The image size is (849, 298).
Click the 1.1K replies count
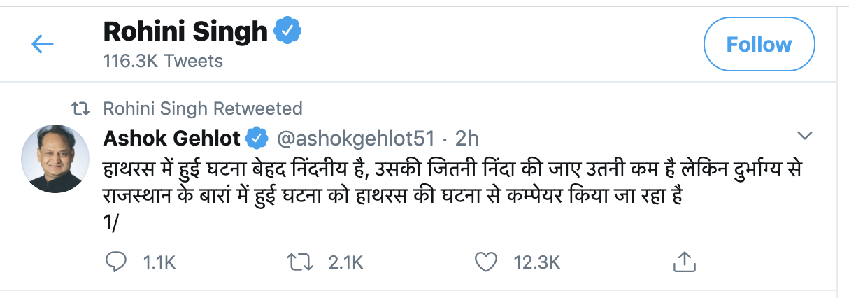coord(159,262)
